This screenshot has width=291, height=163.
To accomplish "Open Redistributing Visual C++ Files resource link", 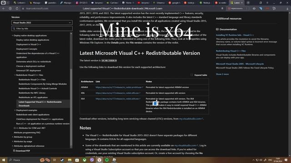I will pos(231,51).
